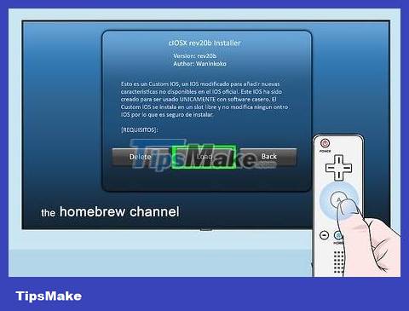
Task: Select the Load button
Action: 204,157
